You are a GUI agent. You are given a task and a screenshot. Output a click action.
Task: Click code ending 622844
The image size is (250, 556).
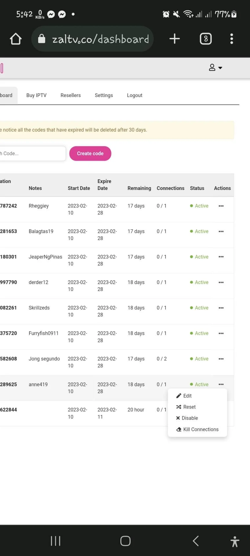8,410
